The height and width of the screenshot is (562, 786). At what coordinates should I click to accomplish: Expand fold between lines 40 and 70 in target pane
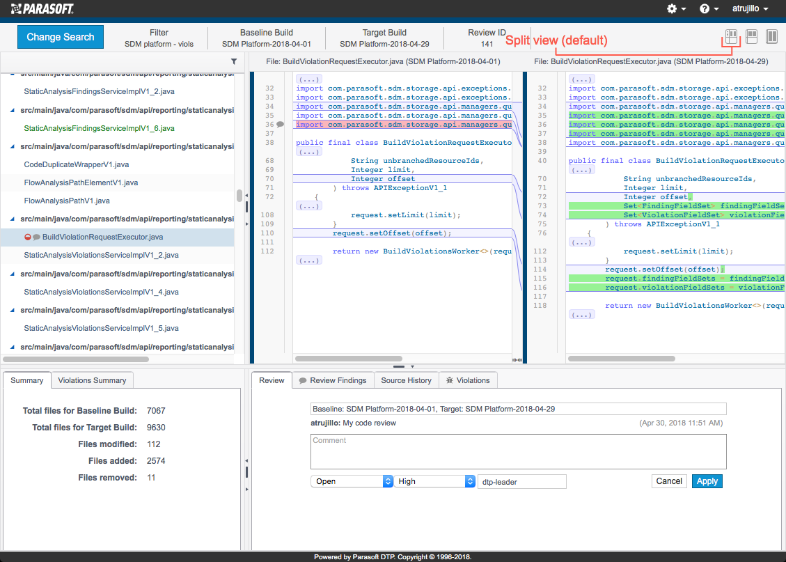(581, 170)
